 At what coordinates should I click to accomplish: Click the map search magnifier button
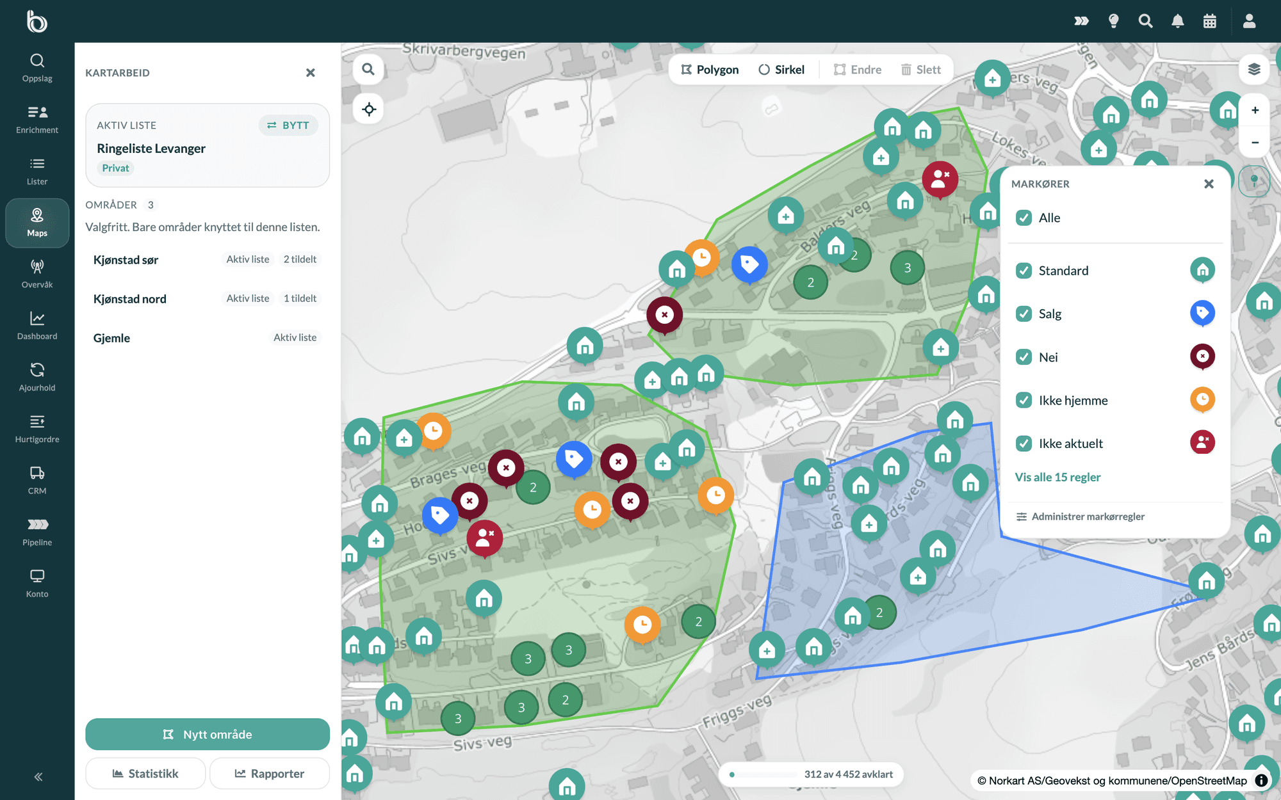pos(368,69)
